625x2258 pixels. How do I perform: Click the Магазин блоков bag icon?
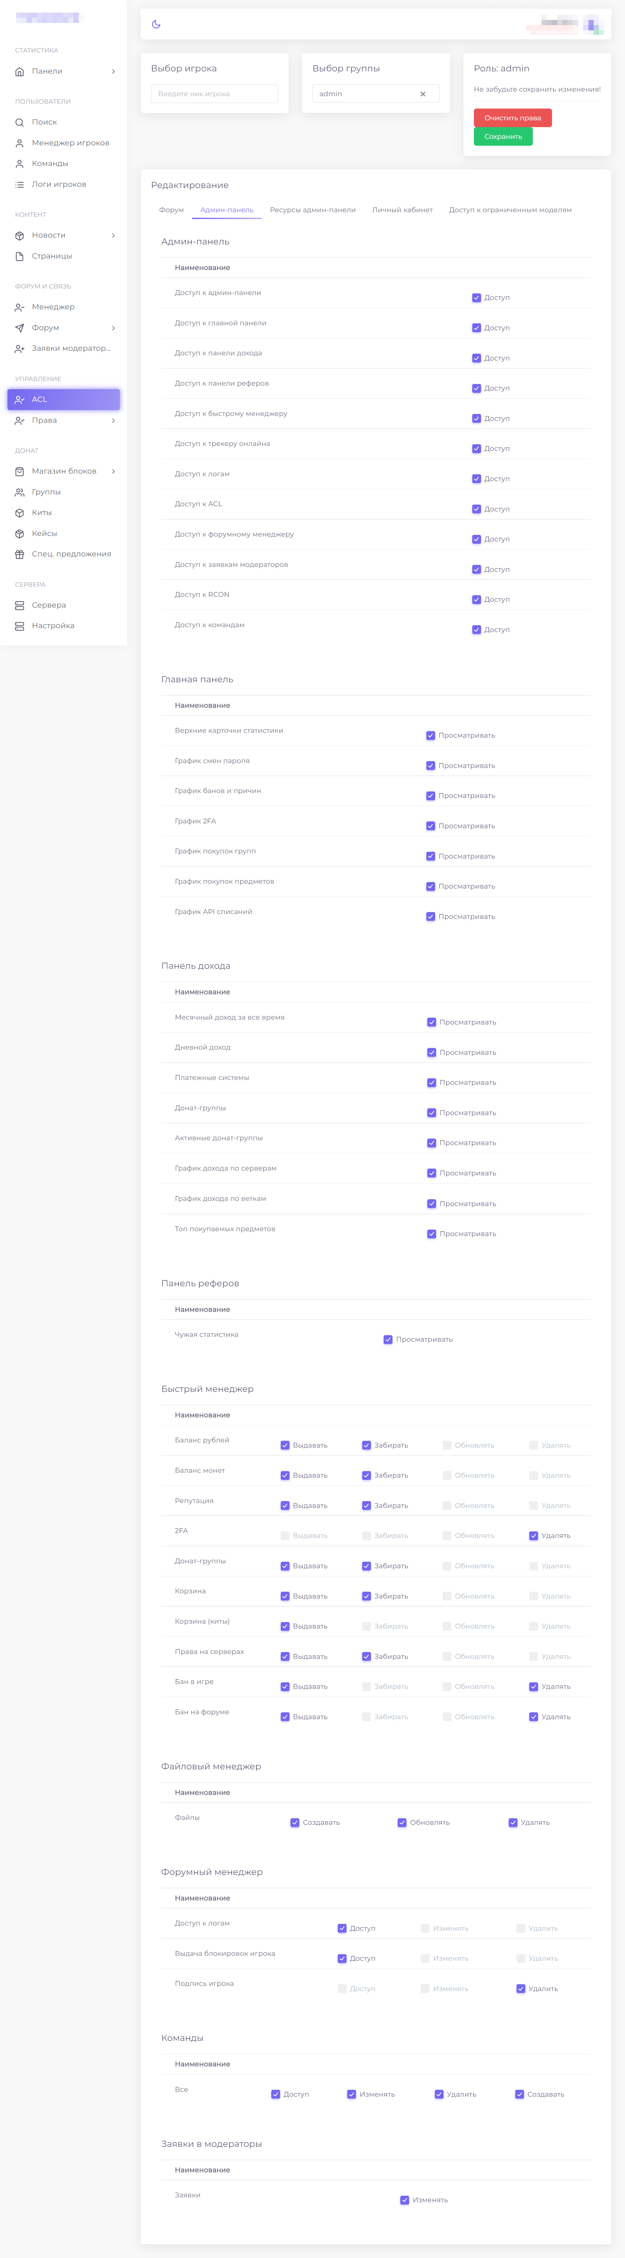pos(19,472)
